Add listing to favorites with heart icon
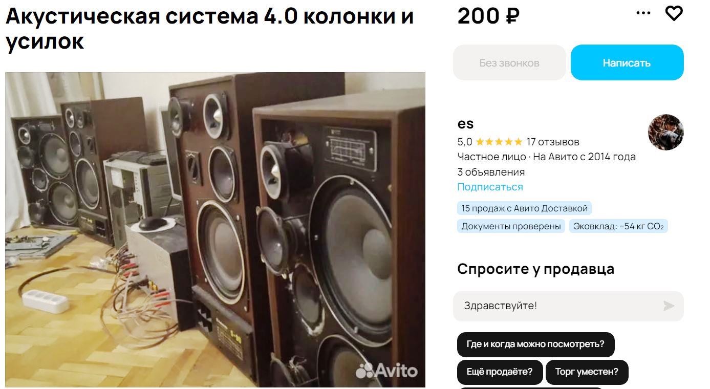 click(674, 13)
